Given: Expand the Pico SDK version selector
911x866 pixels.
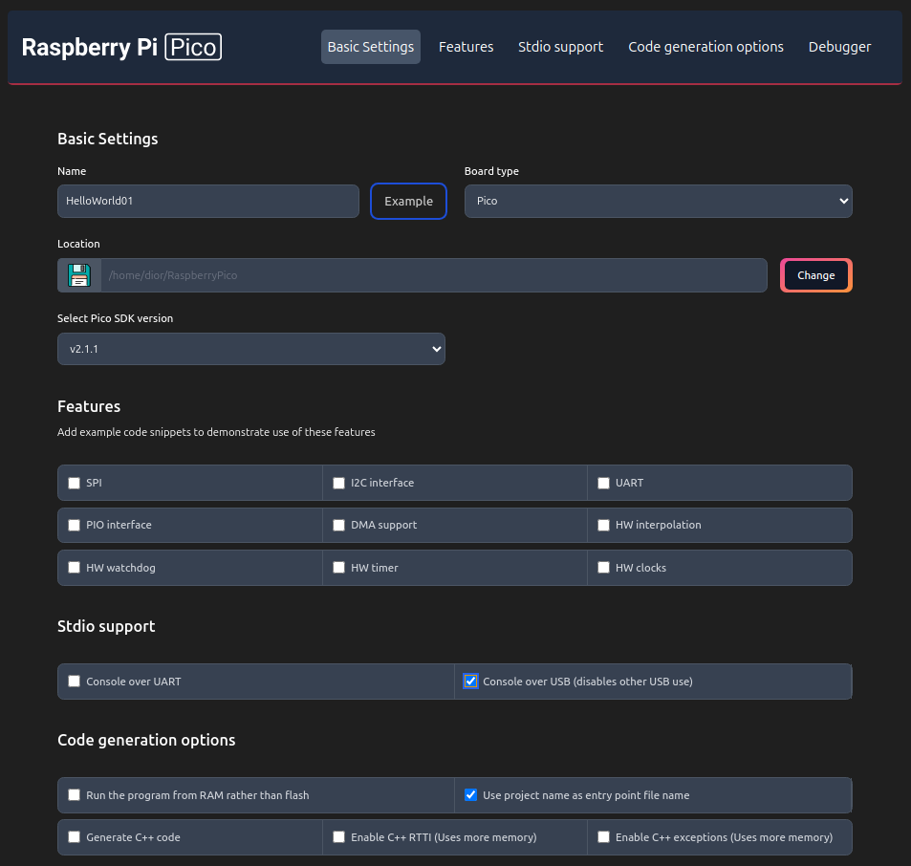Looking at the screenshot, I should (x=250, y=349).
